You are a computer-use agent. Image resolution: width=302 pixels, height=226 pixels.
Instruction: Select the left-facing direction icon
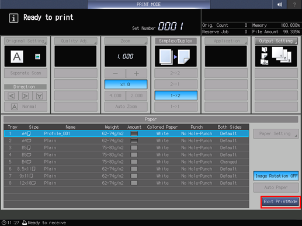[11, 96]
